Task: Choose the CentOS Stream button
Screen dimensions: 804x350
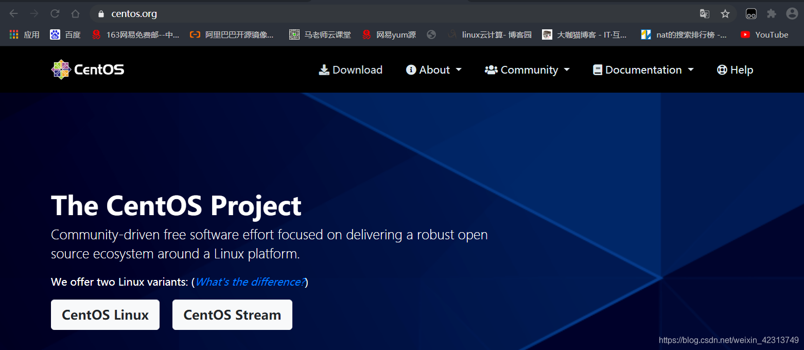Action: point(232,314)
